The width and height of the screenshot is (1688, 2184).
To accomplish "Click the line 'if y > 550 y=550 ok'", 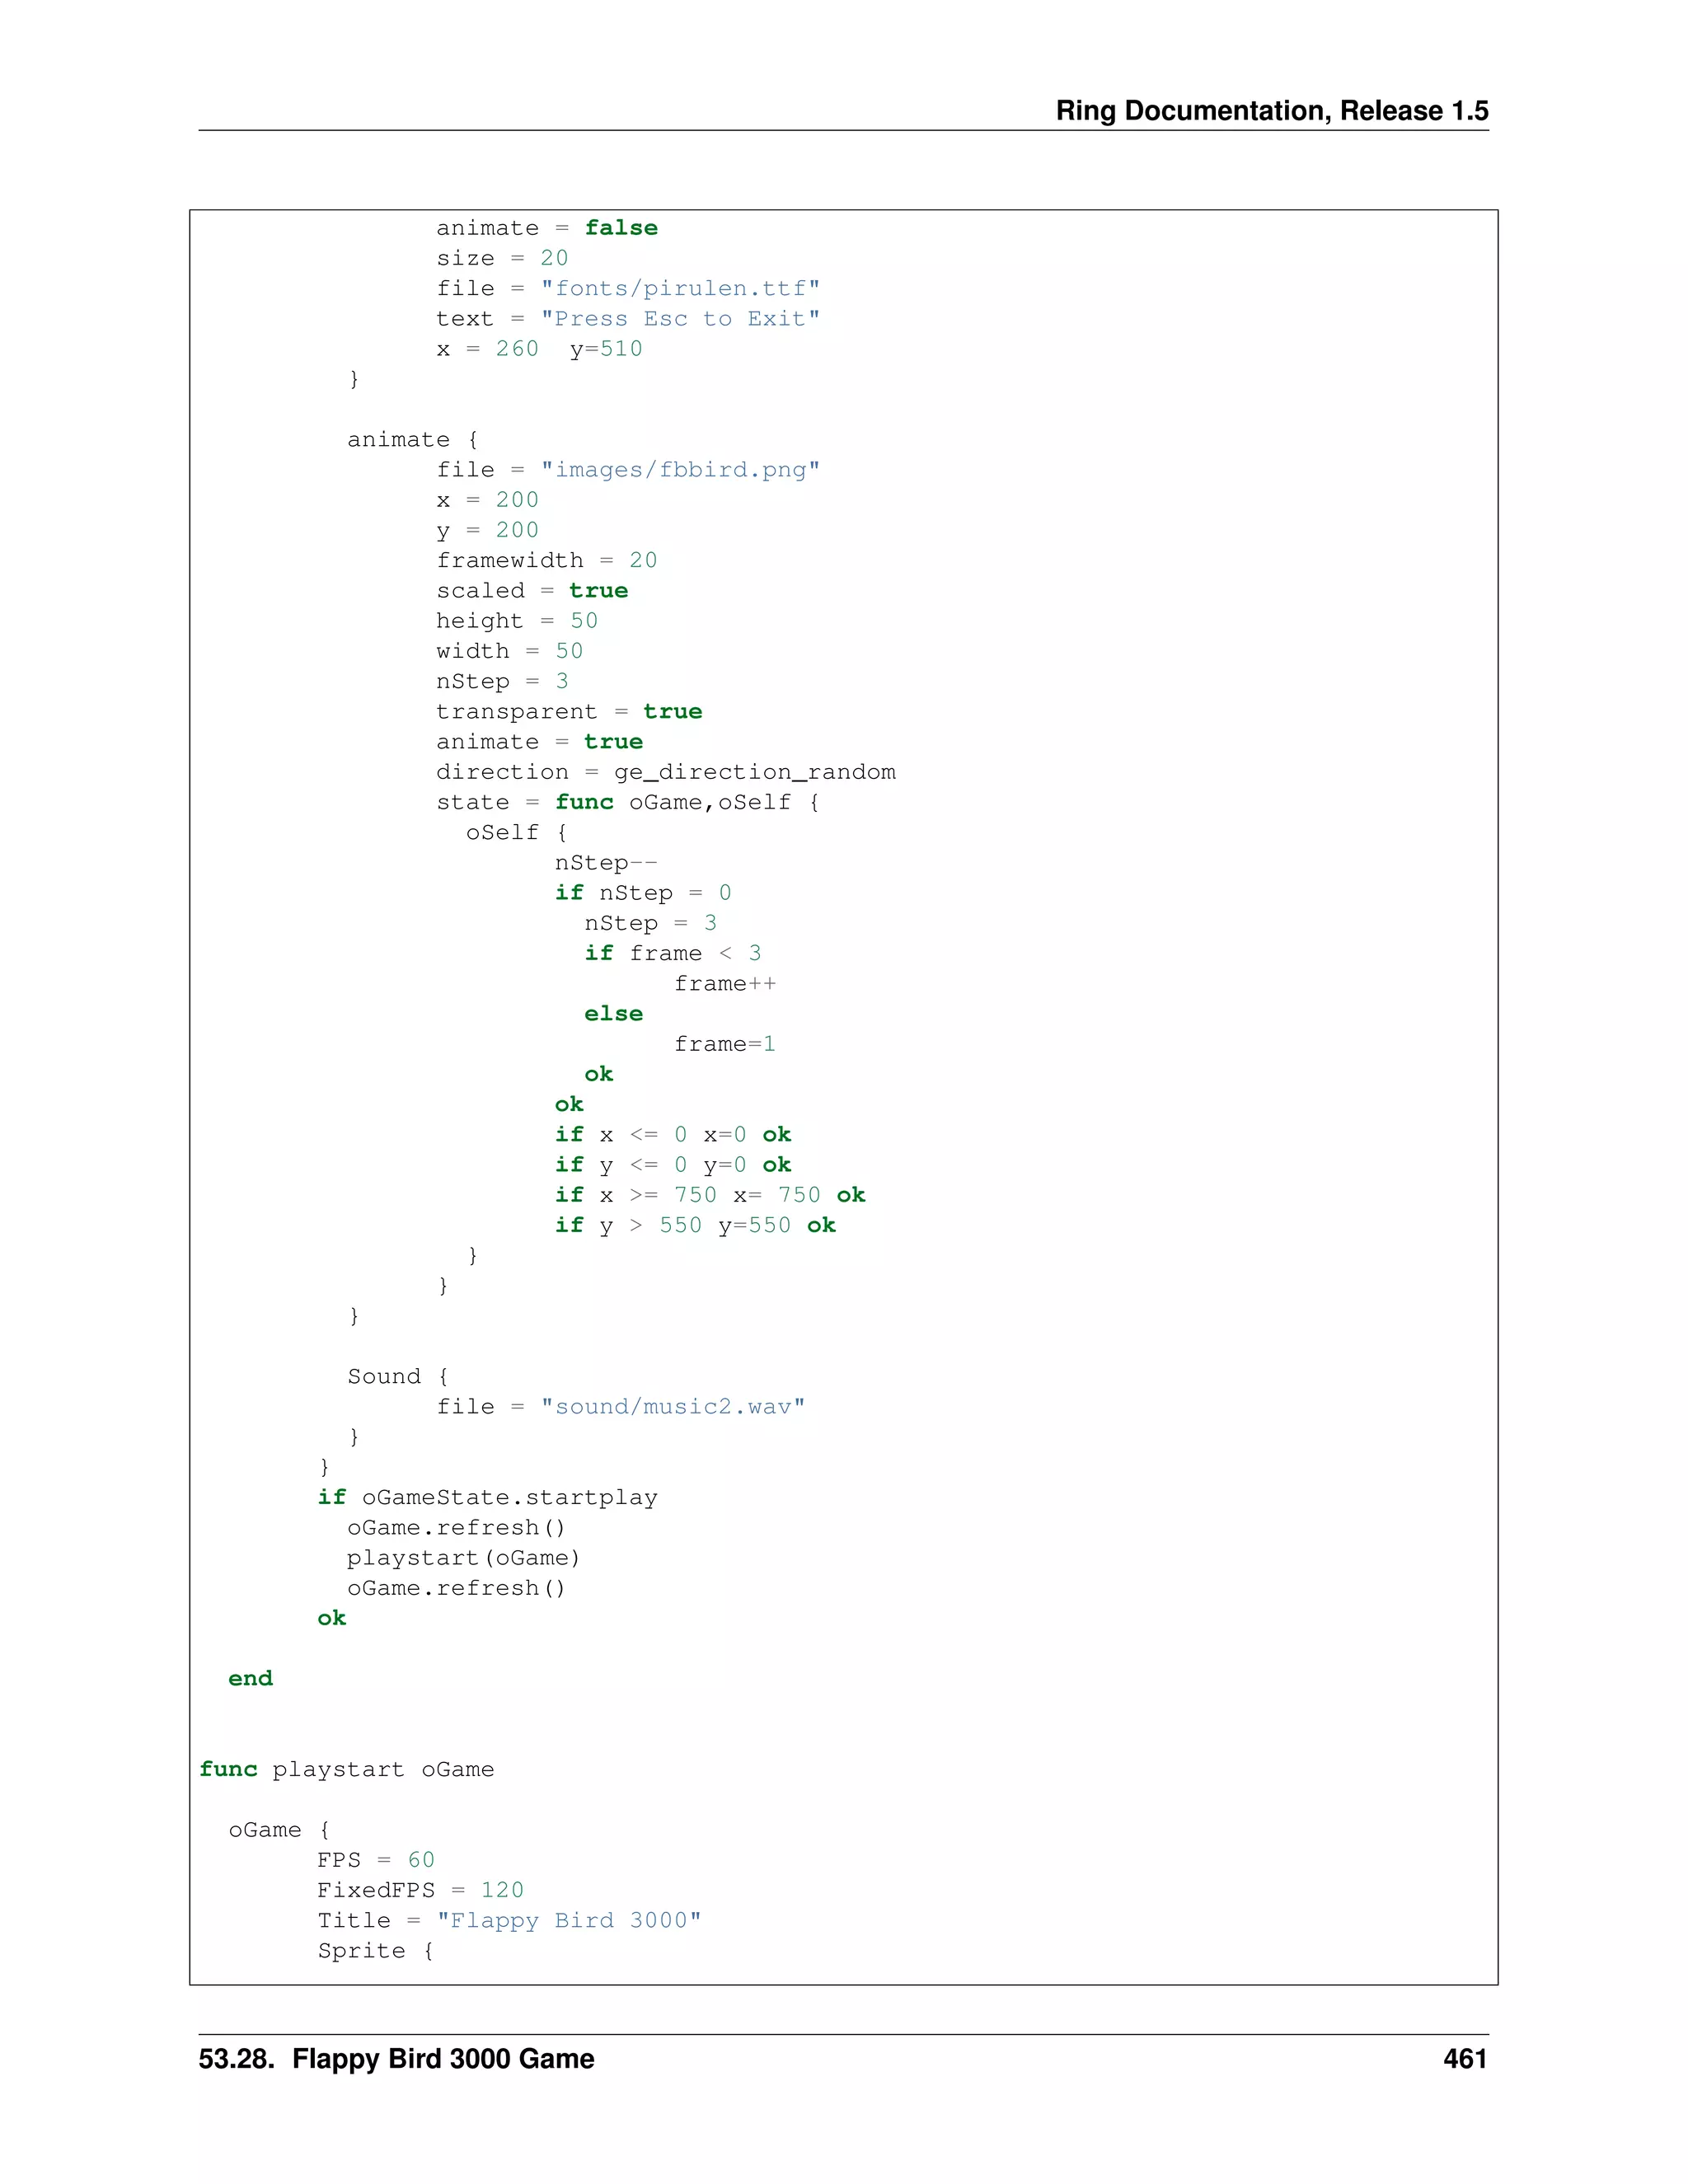I will pos(695,1225).
